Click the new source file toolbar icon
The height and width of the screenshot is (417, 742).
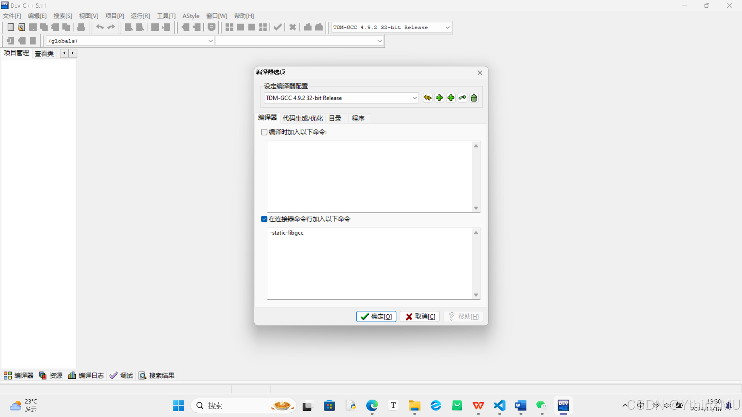pos(10,27)
